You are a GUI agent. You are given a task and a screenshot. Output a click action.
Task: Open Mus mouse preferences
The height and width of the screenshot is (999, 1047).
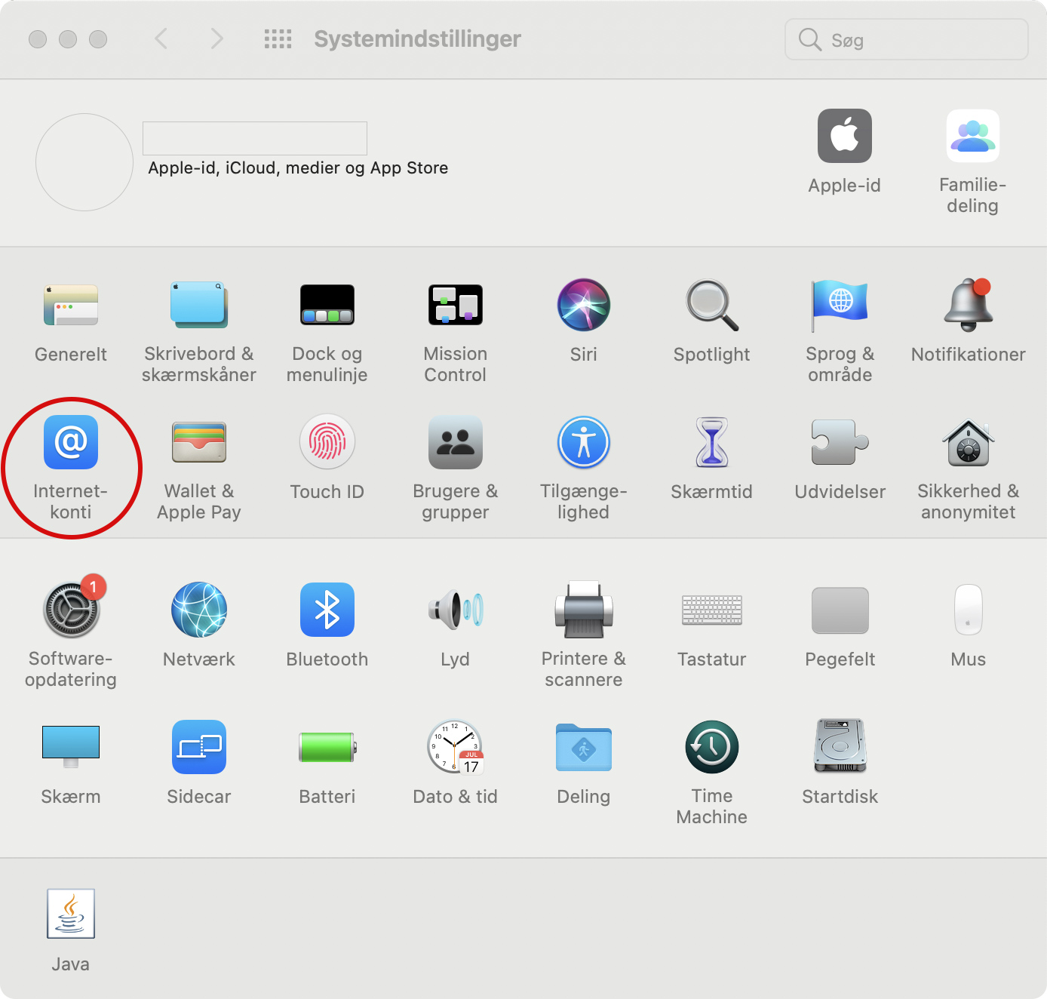tap(969, 610)
